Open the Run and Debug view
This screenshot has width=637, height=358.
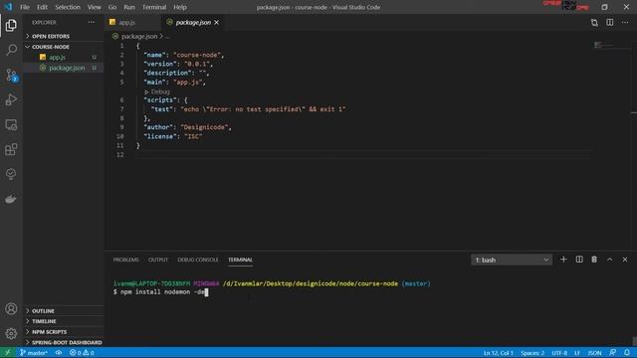click(x=11, y=99)
